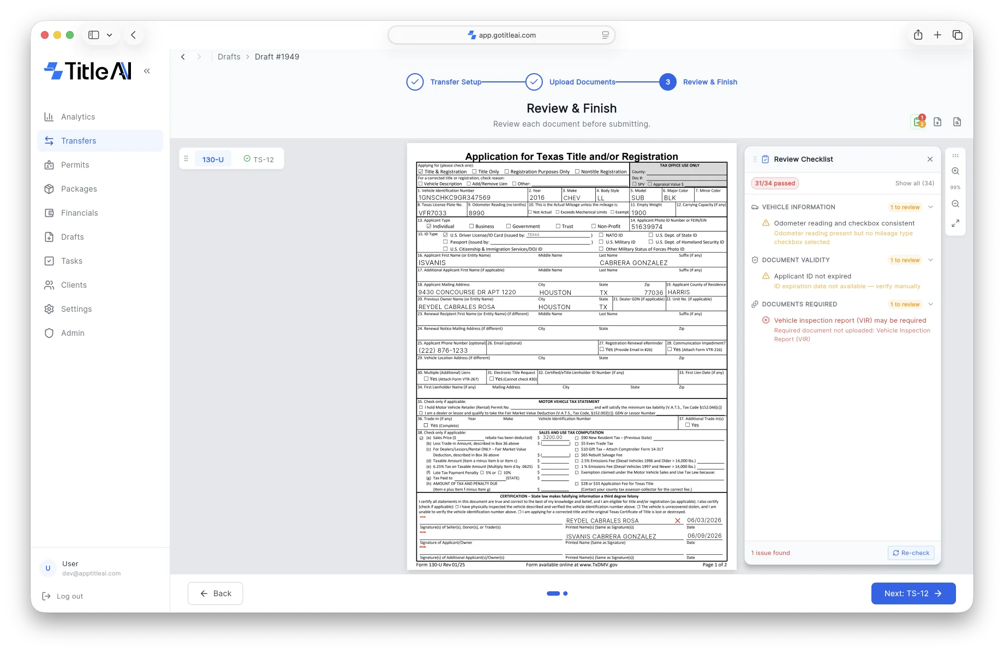Screen dimensions: 1004x653
Task: Click the add document icon
Action: [937, 122]
